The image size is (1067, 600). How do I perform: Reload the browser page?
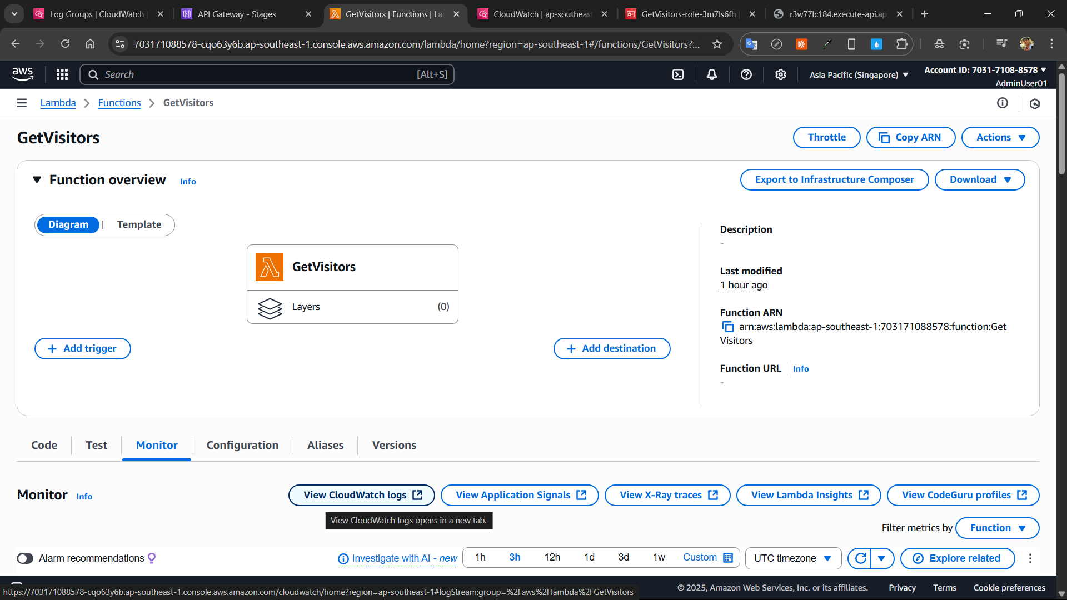65,44
